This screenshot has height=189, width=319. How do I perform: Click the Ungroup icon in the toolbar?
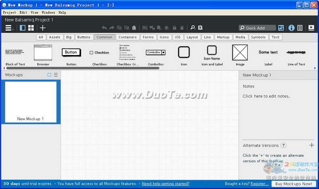[152, 28]
